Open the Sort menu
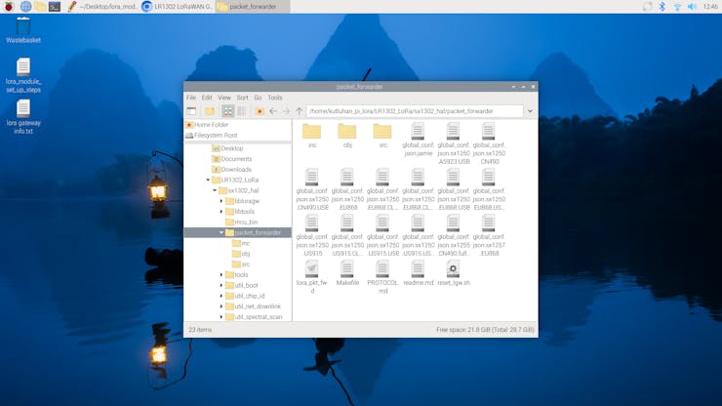The height and width of the screenshot is (406, 722). (x=242, y=98)
